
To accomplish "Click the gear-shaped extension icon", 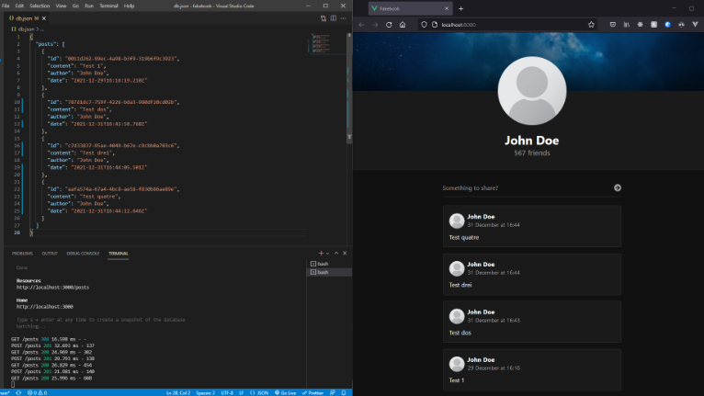I will click(641, 25).
